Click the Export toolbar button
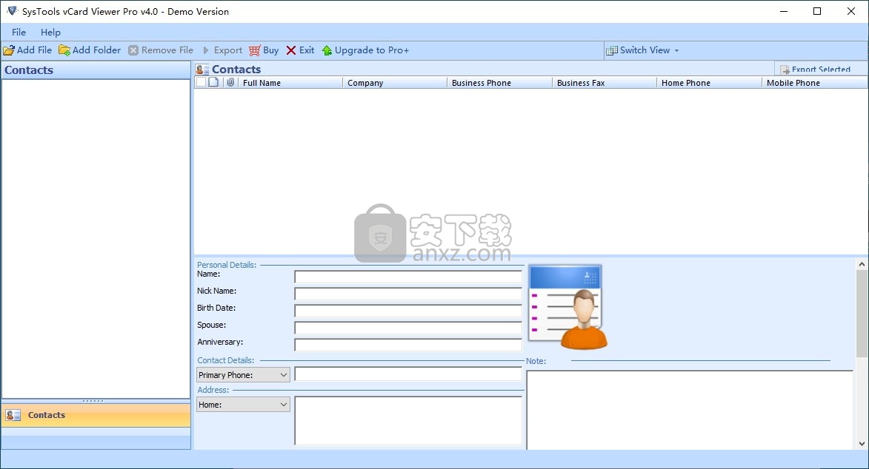 click(x=222, y=50)
